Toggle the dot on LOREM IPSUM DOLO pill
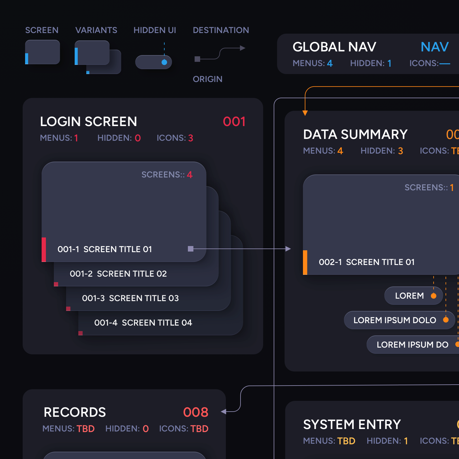459x459 pixels. (x=445, y=320)
